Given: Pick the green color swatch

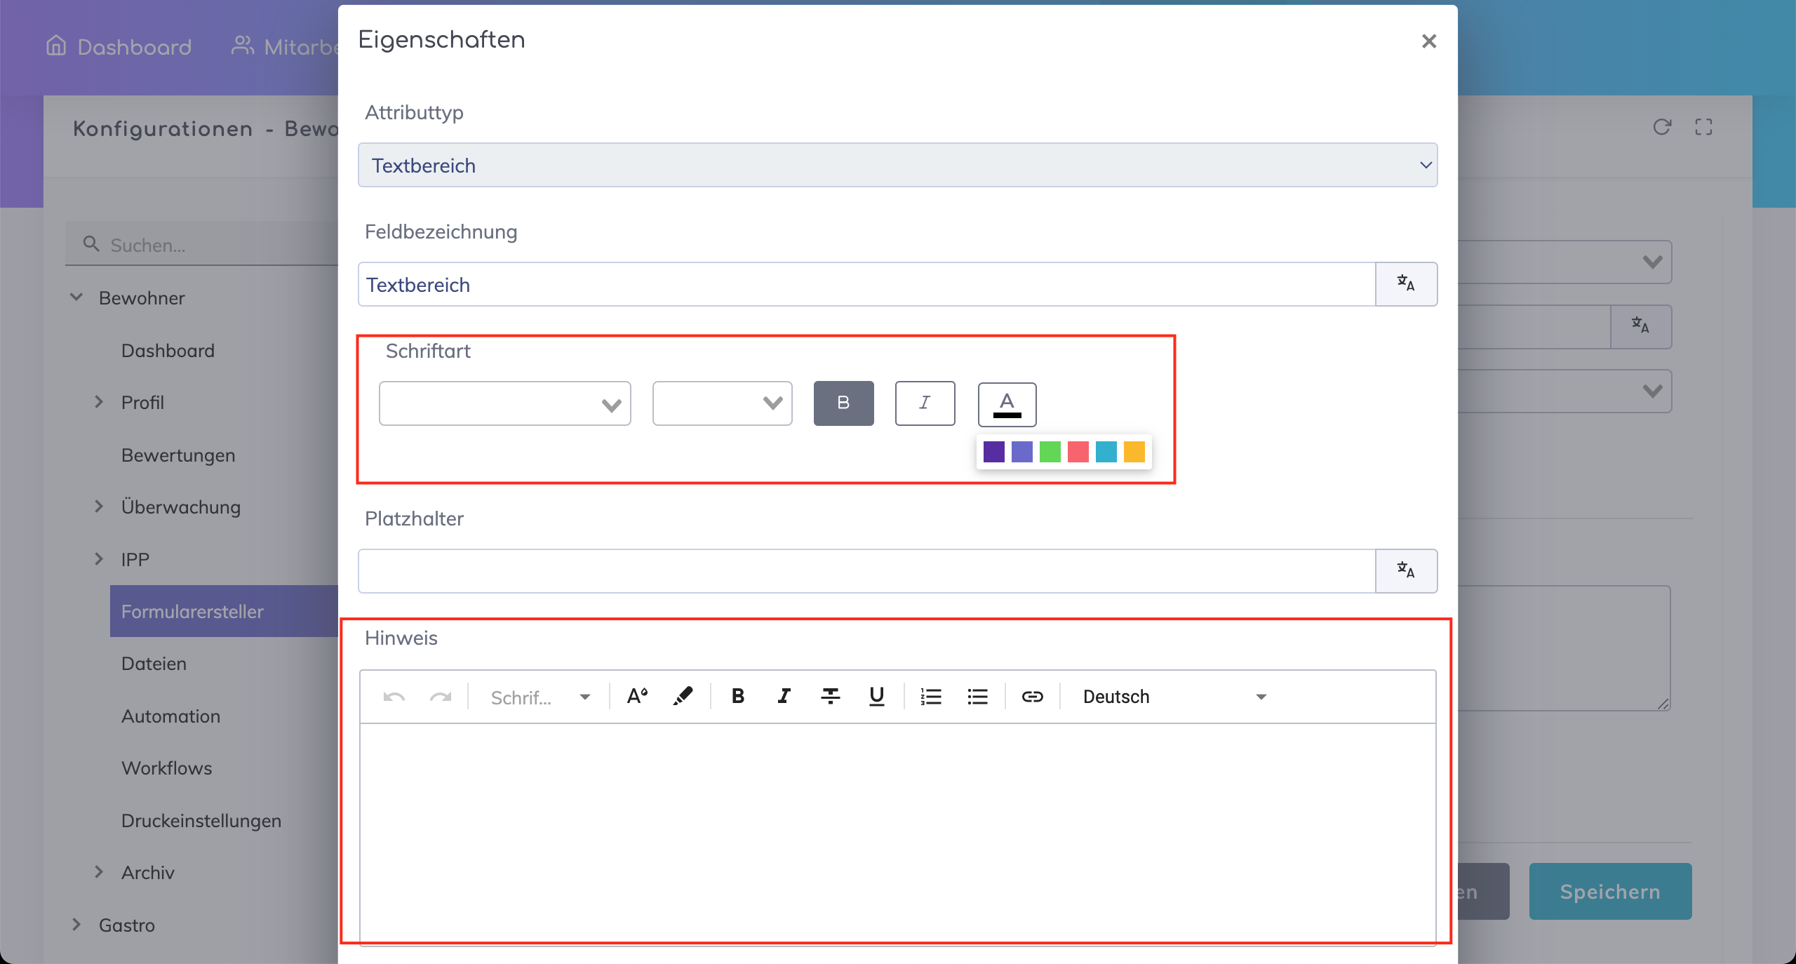Looking at the screenshot, I should (1050, 452).
